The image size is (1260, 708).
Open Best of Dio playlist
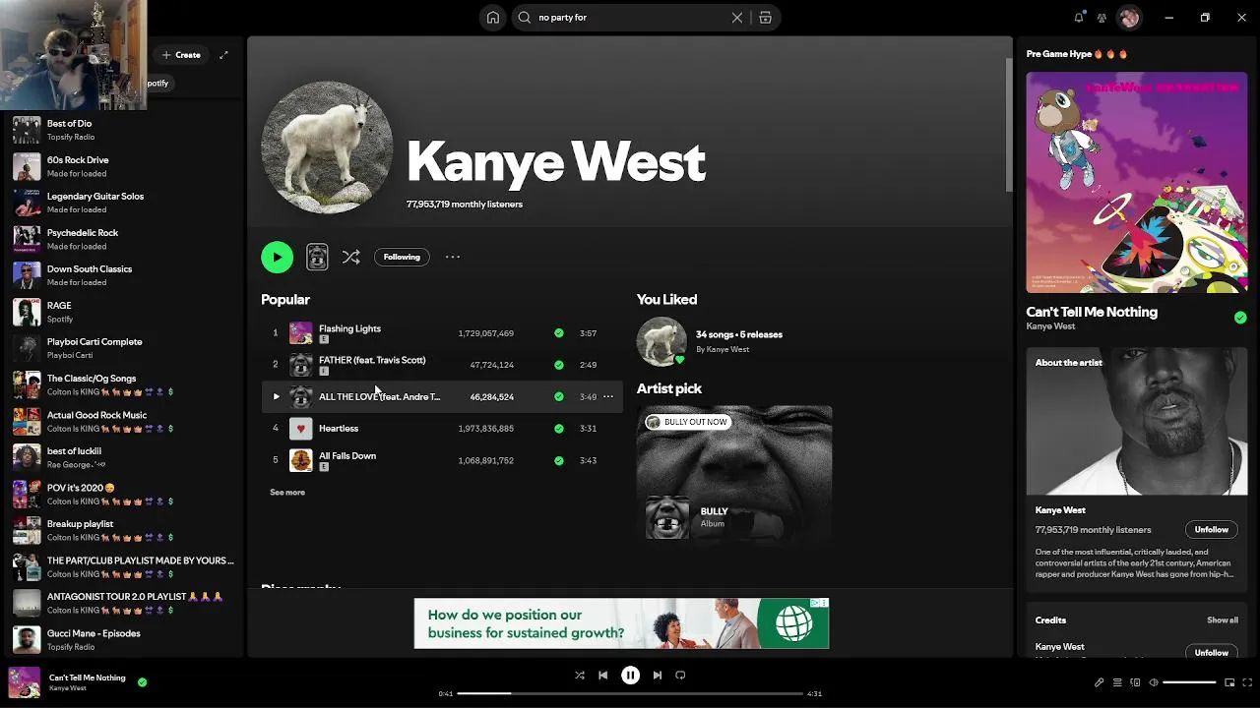[123, 130]
